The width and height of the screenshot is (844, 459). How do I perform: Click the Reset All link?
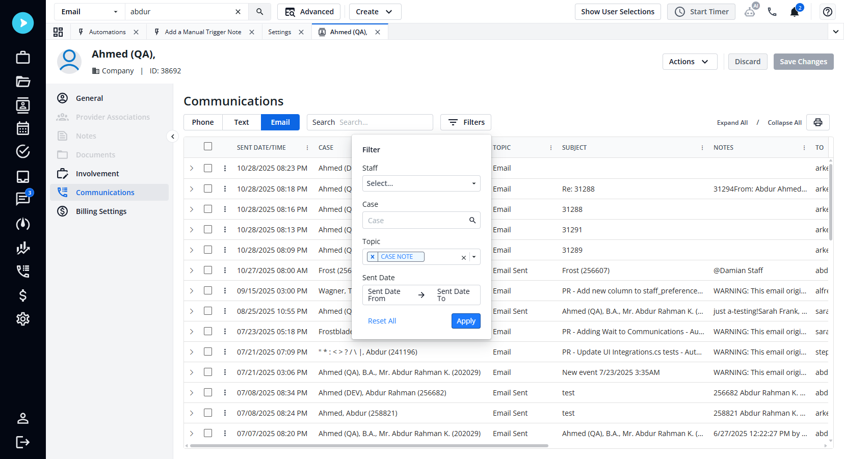[382, 321]
